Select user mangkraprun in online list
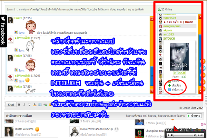The width and height of the screenshot is (207, 138). [172, 26]
